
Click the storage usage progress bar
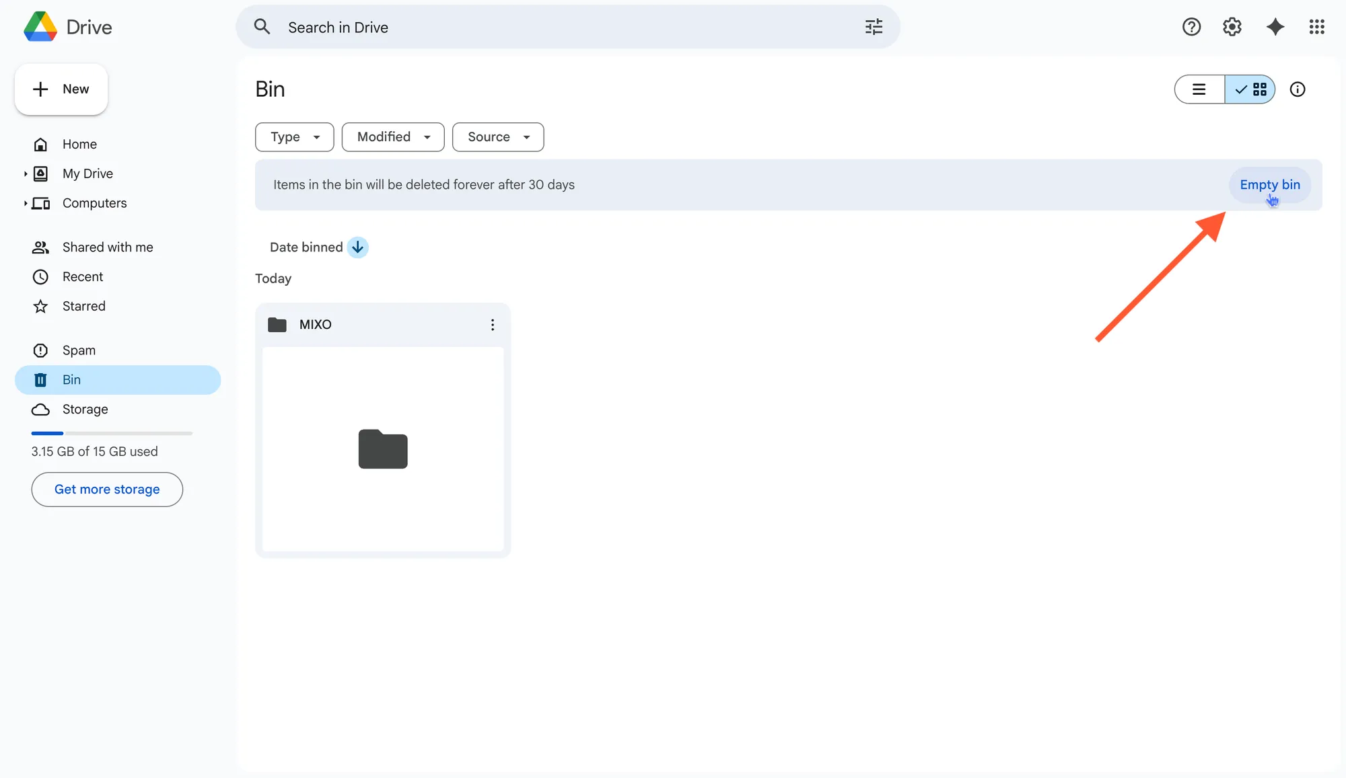[x=112, y=433]
